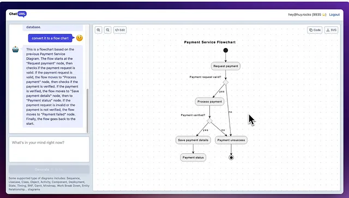Image resolution: width=349 pixels, height=198 pixels.
Task: Click the Payment status node
Action: click(x=193, y=158)
